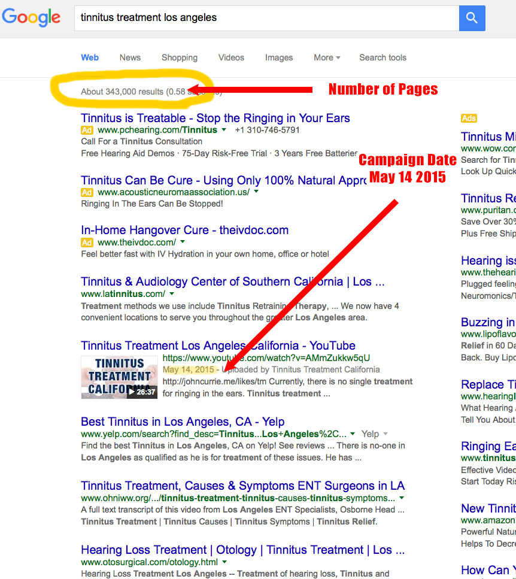Open 'Tinnitus Can Be Cure' ad link

pos(223,180)
